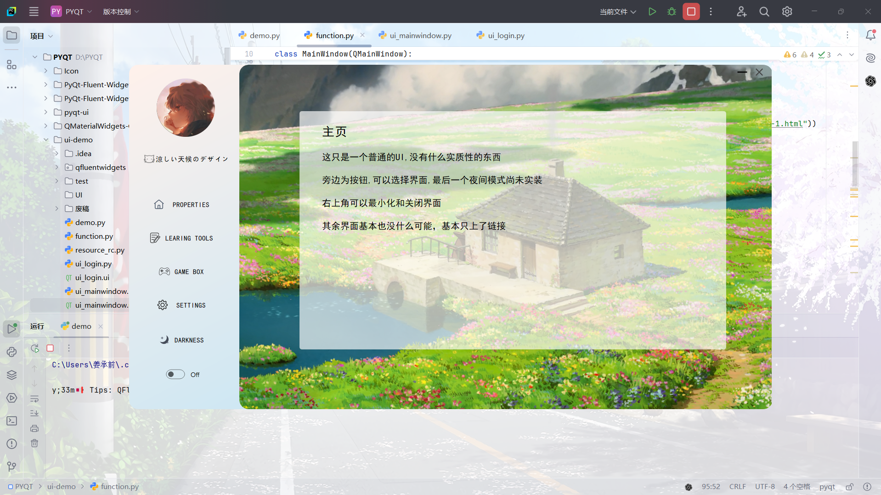Go to next highlighted error arrow
881x495 pixels.
click(x=852, y=55)
